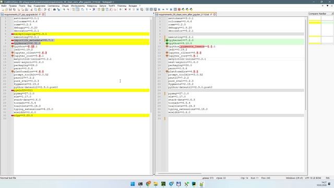Screen dimensions: 334x188
Task: Open the Плагины menu
Action: tap(122, 6)
